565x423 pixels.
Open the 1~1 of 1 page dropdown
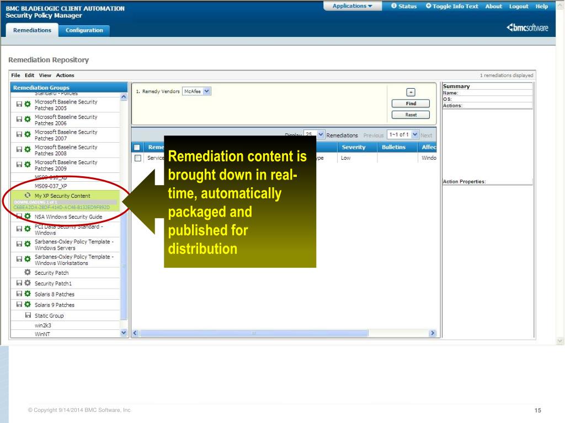403,134
